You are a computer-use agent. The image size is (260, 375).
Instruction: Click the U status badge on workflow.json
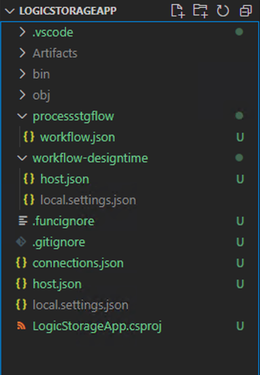tap(240, 137)
